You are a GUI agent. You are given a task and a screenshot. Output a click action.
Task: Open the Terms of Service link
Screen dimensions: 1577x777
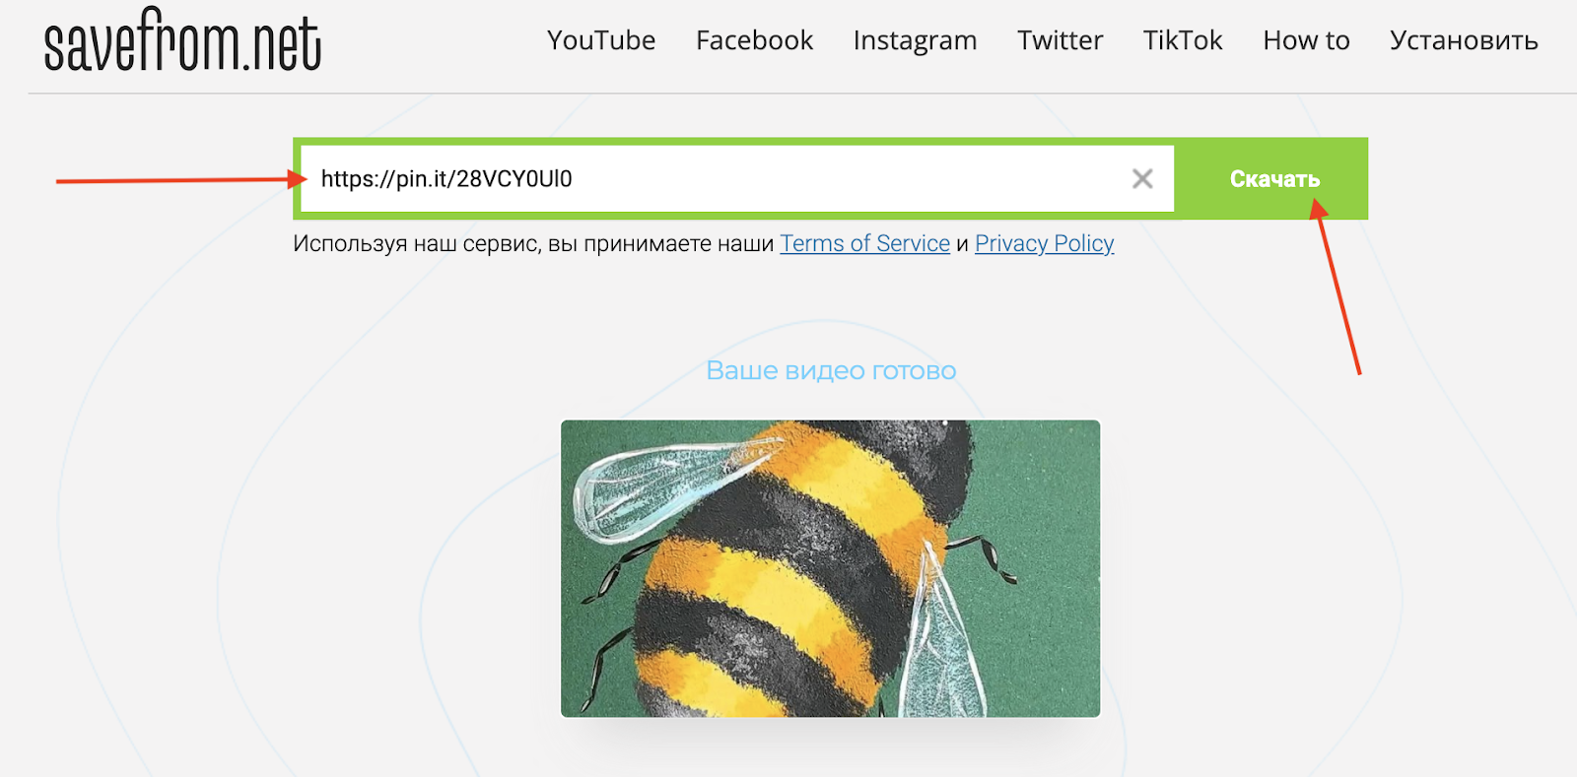[x=864, y=243]
